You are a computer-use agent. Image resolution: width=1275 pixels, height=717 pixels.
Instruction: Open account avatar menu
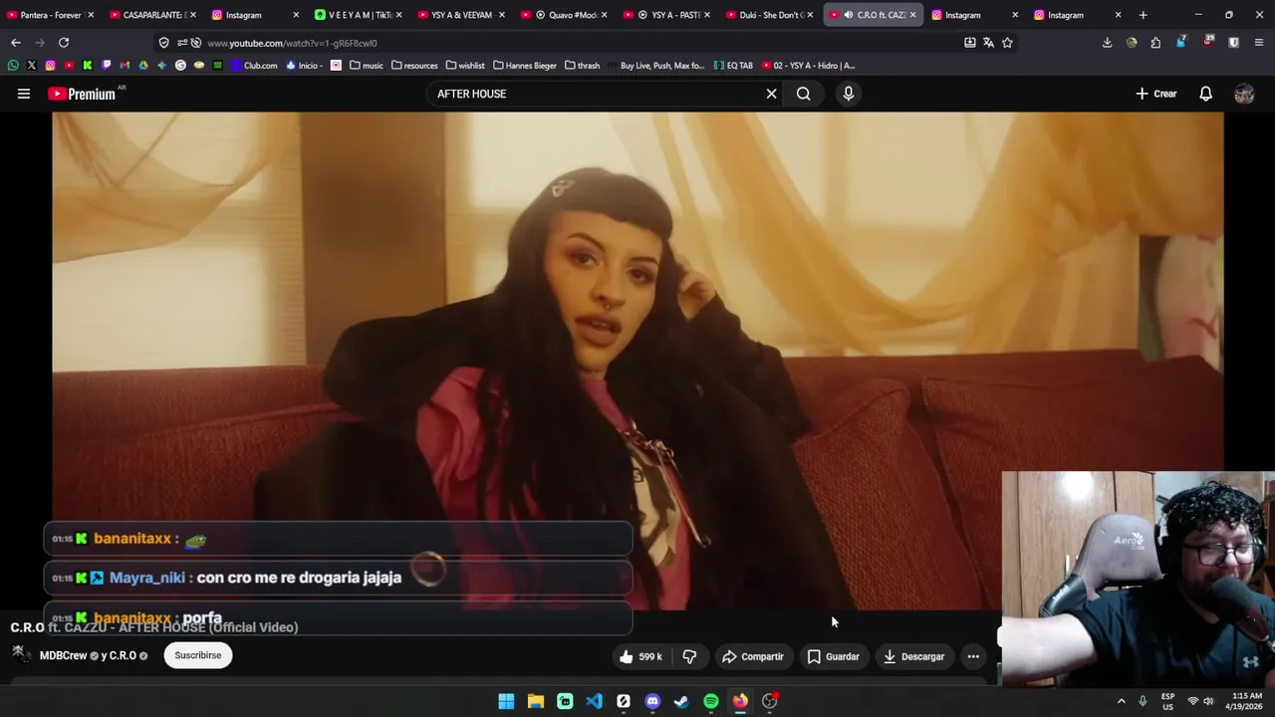click(1244, 94)
